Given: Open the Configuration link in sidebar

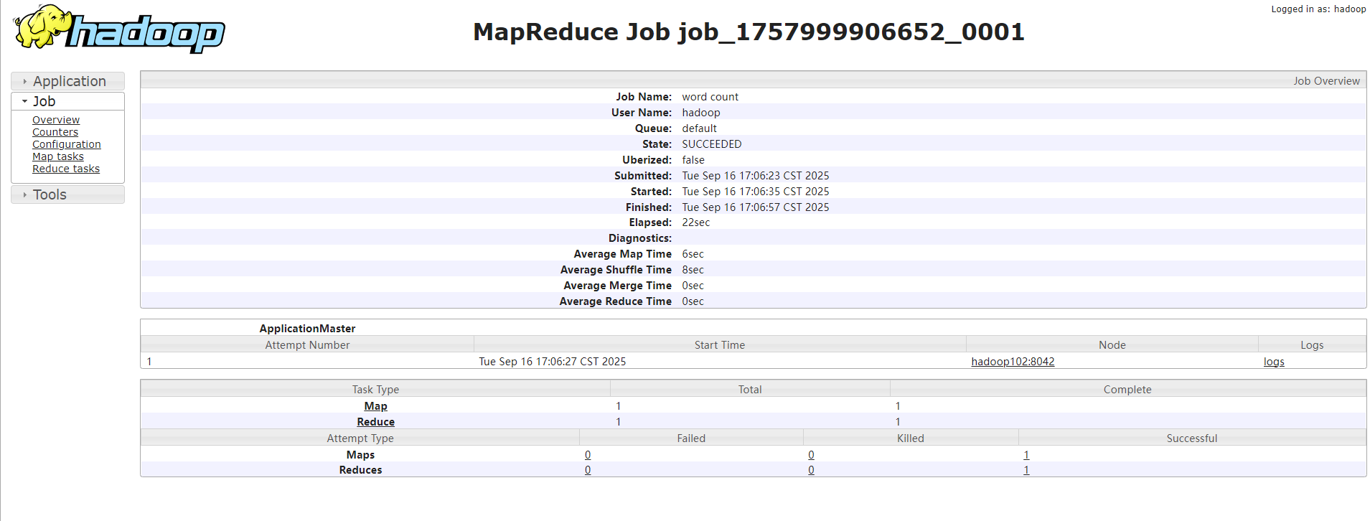Looking at the screenshot, I should 66,144.
